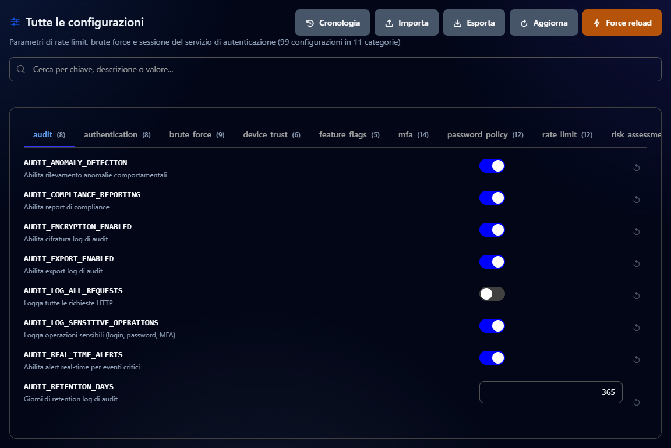Viewport: 671px width, 448px height.
Task: Open the device_trust tab
Action: 272,134
